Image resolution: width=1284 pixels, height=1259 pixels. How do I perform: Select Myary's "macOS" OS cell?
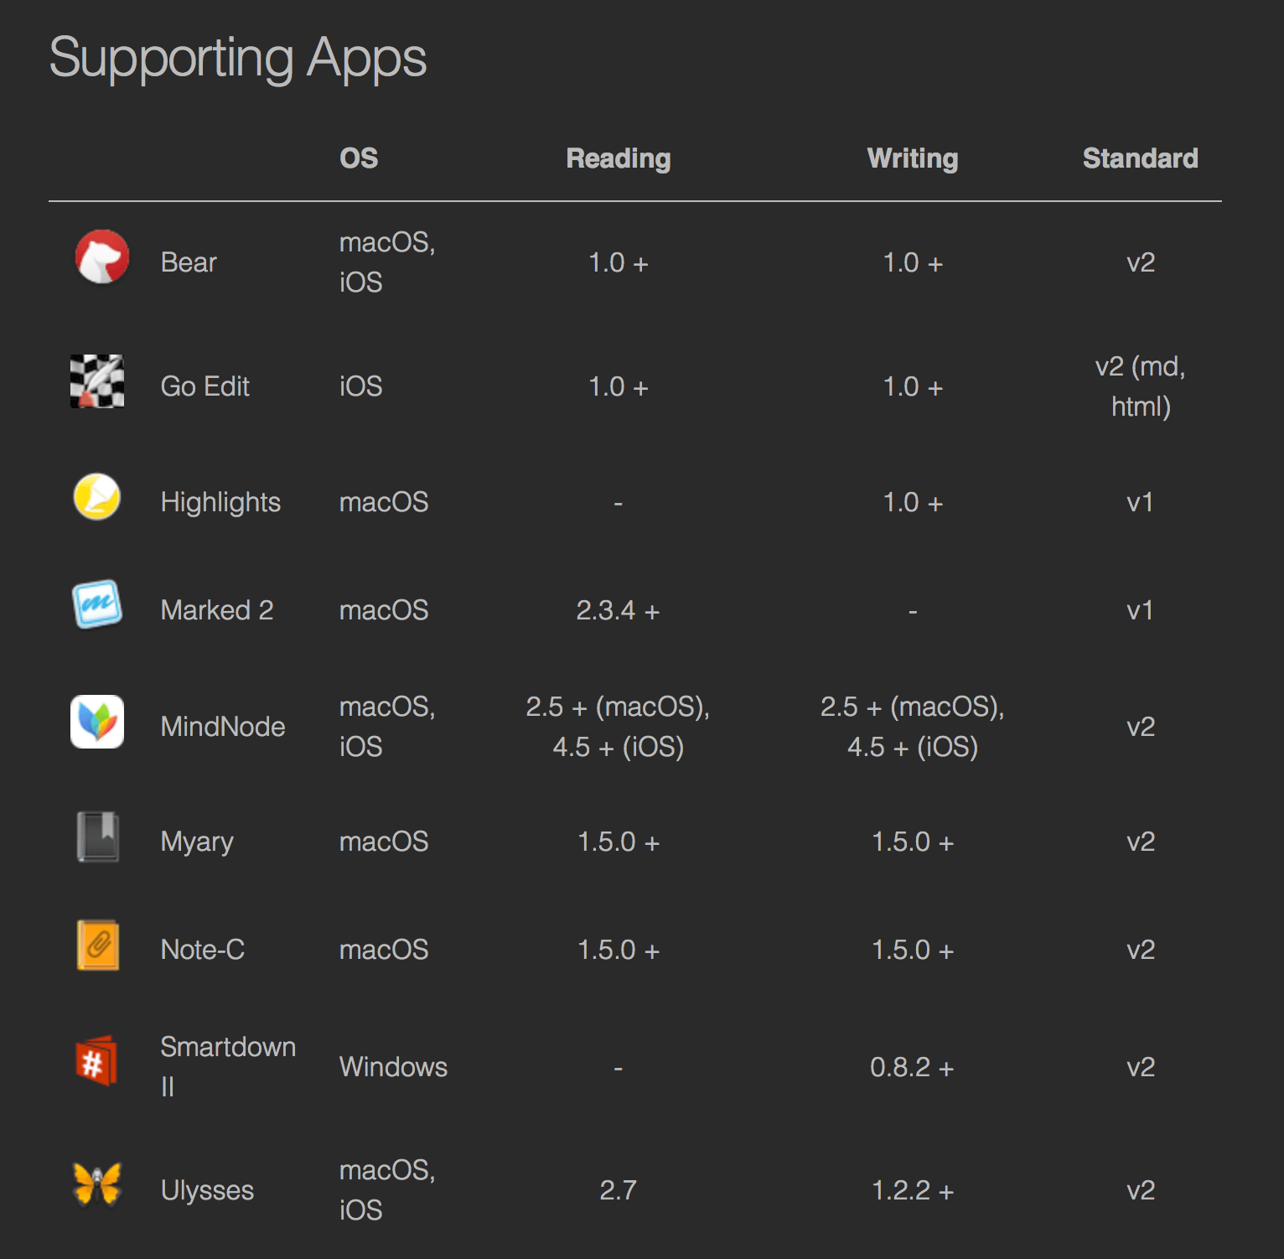coord(384,842)
